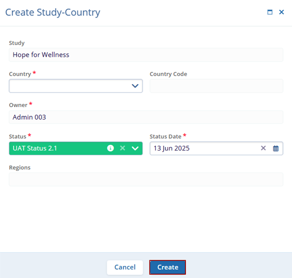Click the Status Date label
This screenshot has width=292, height=278.
click(x=166, y=137)
